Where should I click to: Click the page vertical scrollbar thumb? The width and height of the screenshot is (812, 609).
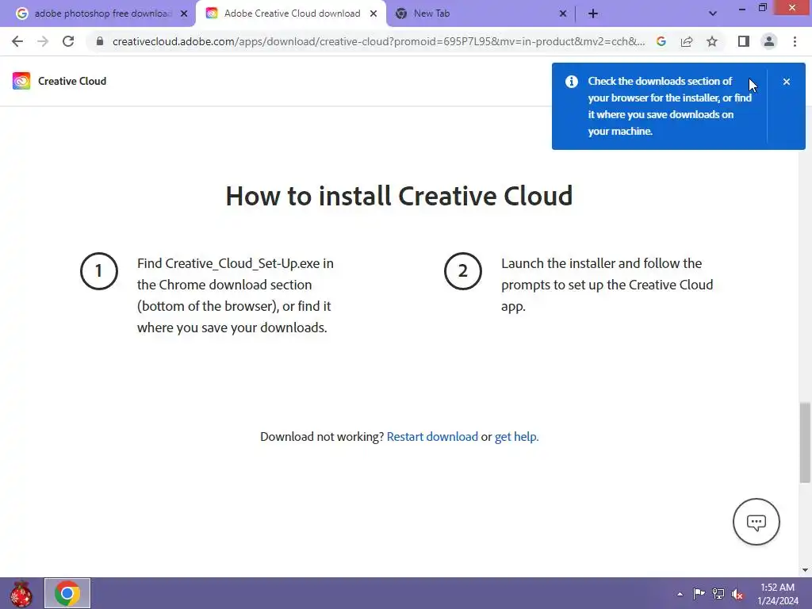tap(805, 442)
